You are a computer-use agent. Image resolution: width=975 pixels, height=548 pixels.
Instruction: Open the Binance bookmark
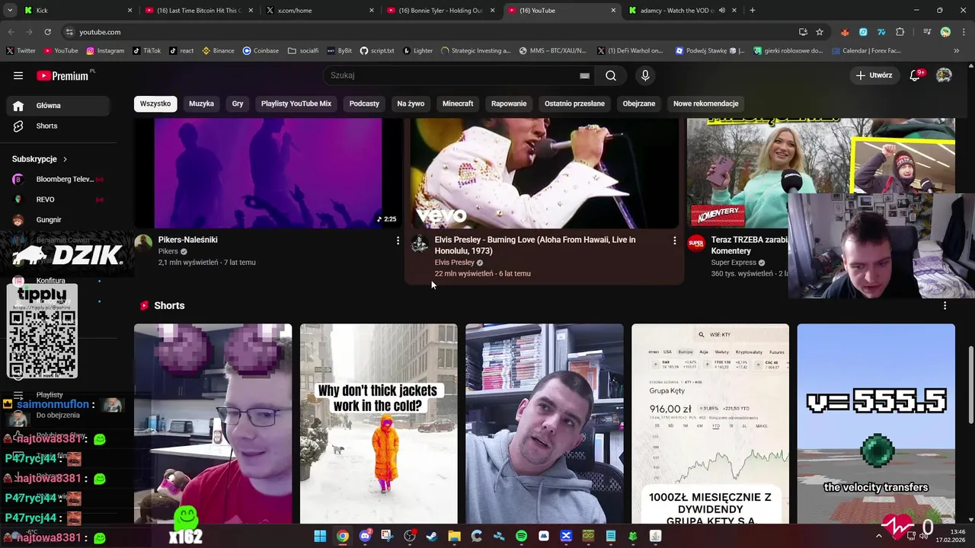point(218,51)
